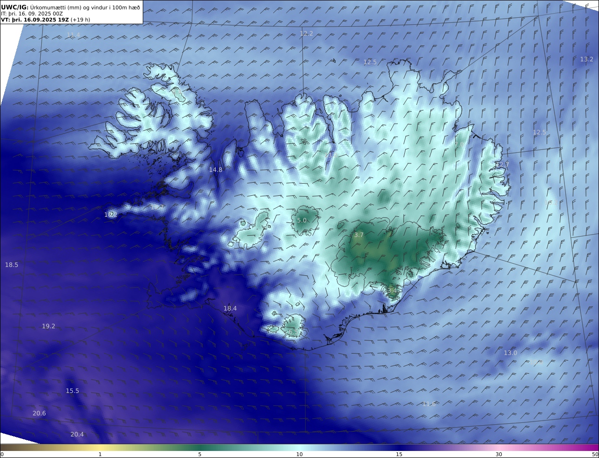Click the colour scale tick label 10

(299, 454)
